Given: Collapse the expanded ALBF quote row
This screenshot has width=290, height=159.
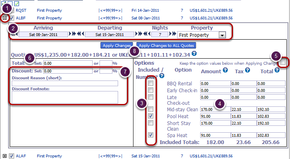Looking at the screenshot, I should (4, 18).
